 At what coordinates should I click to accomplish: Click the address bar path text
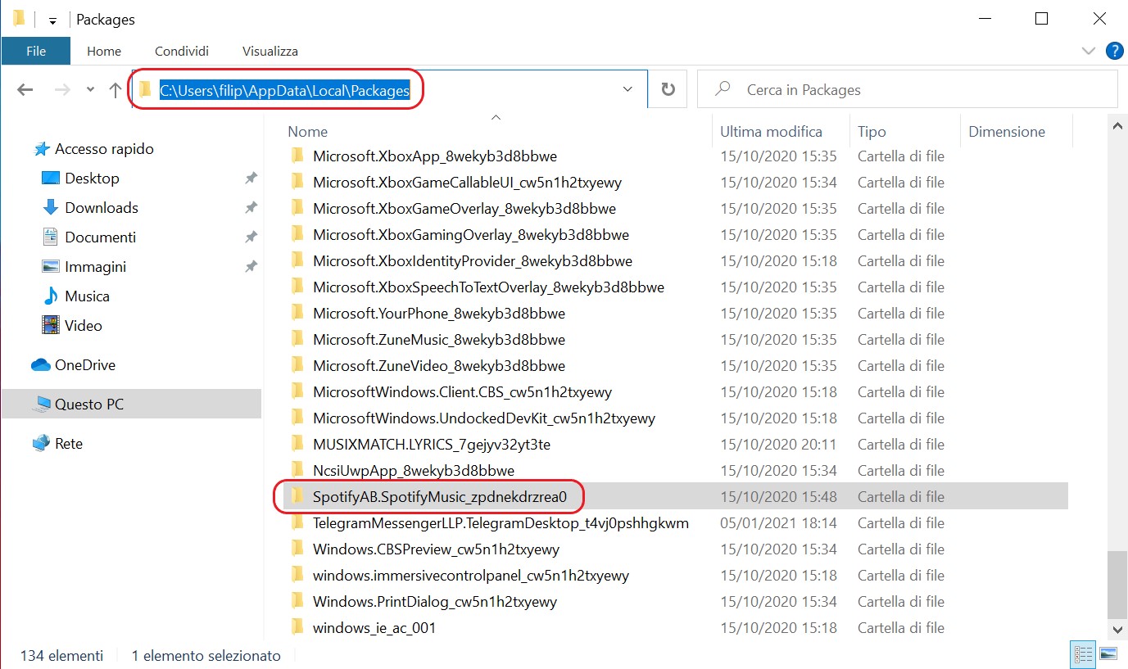[x=284, y=90]
